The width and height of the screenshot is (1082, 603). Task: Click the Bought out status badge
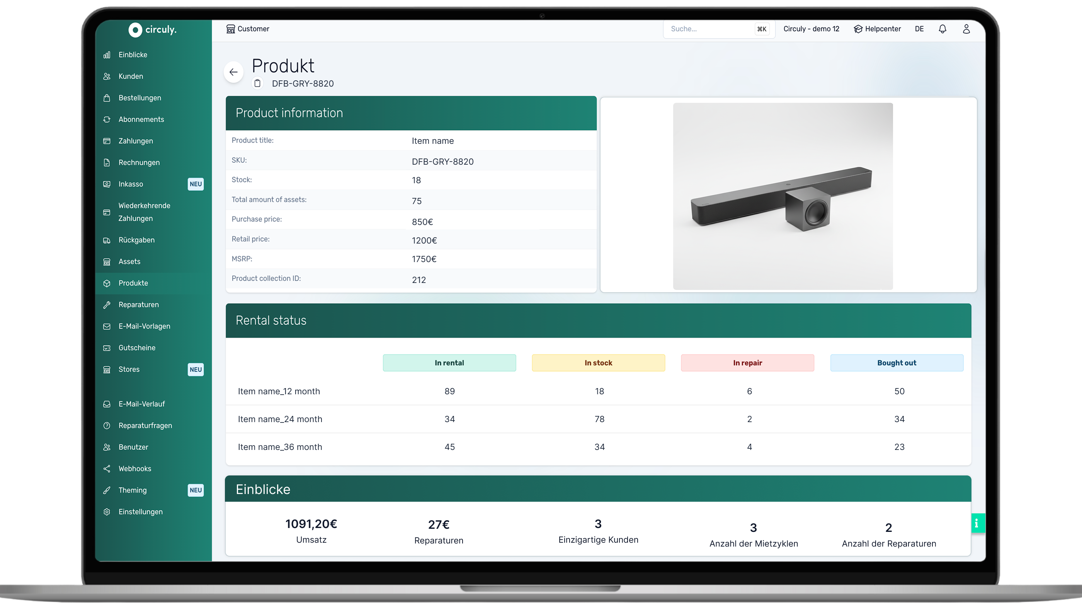[x=897, y=363]
